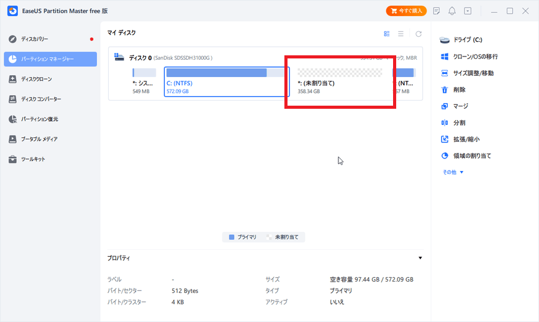Select the マージ merge icon
539x322 pixels.
[x=445, y=106]
